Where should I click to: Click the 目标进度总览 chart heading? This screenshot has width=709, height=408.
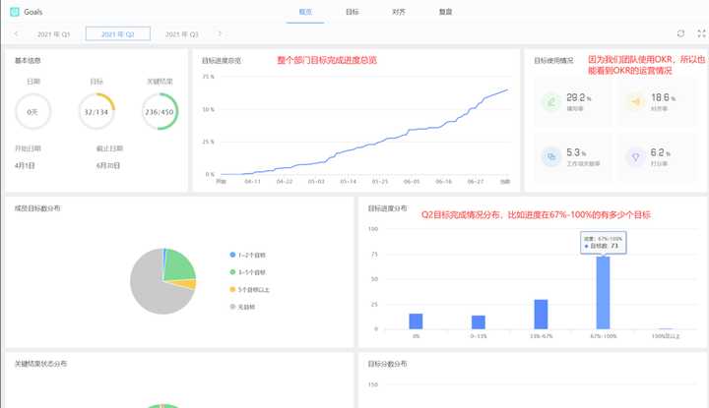(222, 61)
